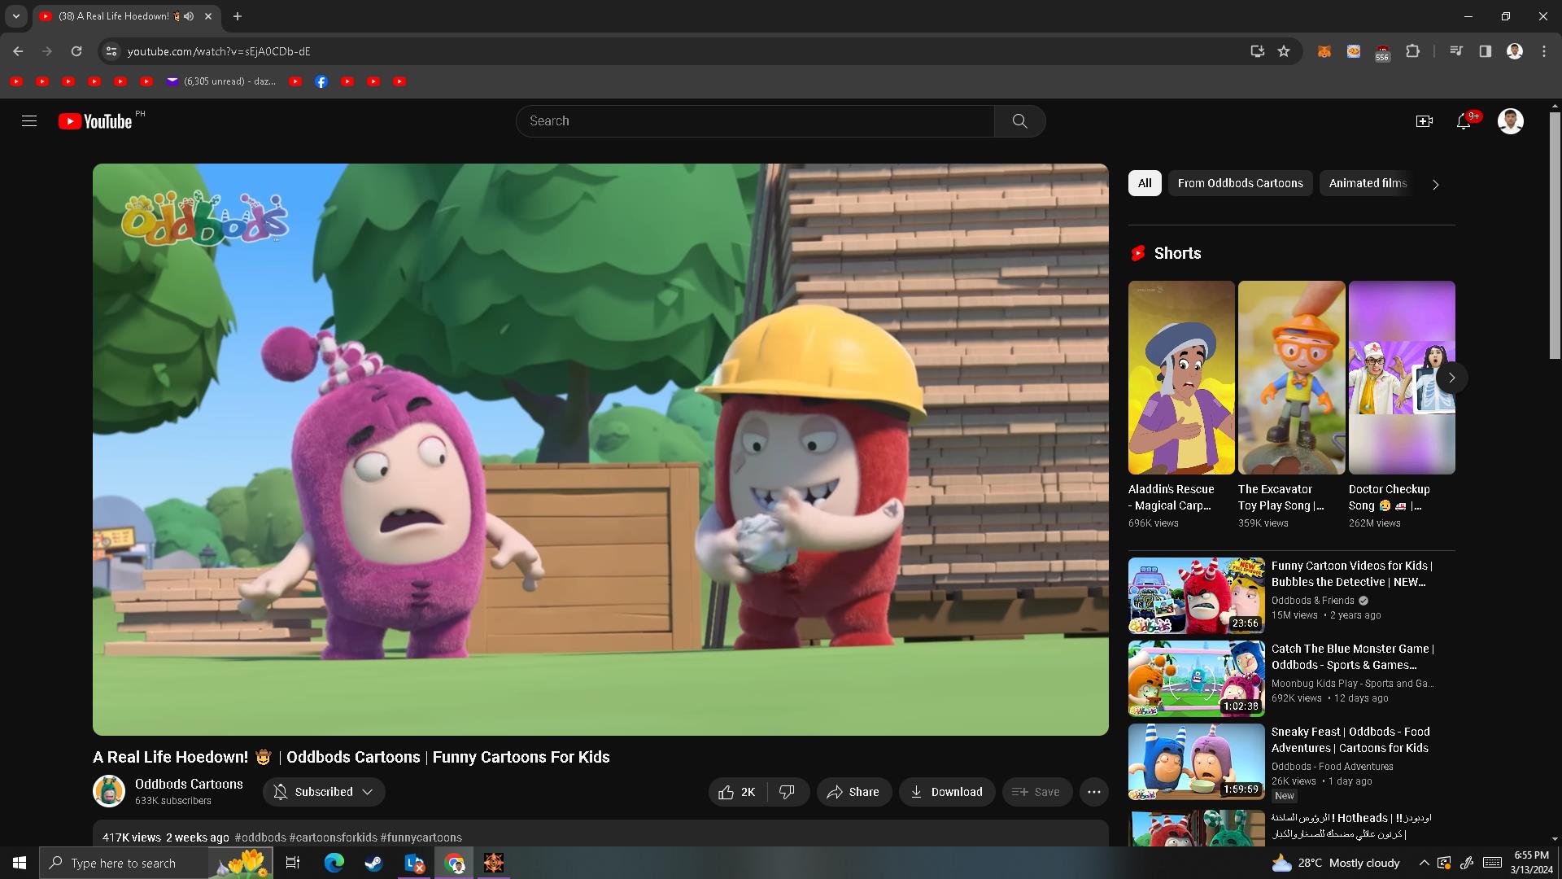Open Aladdin's Rescue short thumbnail
This screenshot has width=1562, height=879.
pos(1181,378)
